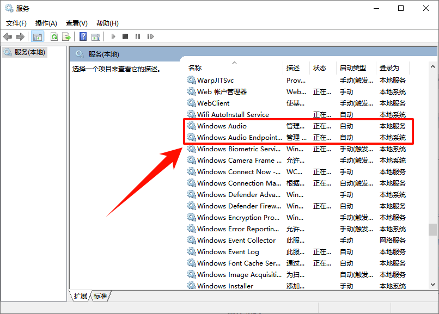
Task: Click the vertical scrollbar thumb
Action: [432, 230]
